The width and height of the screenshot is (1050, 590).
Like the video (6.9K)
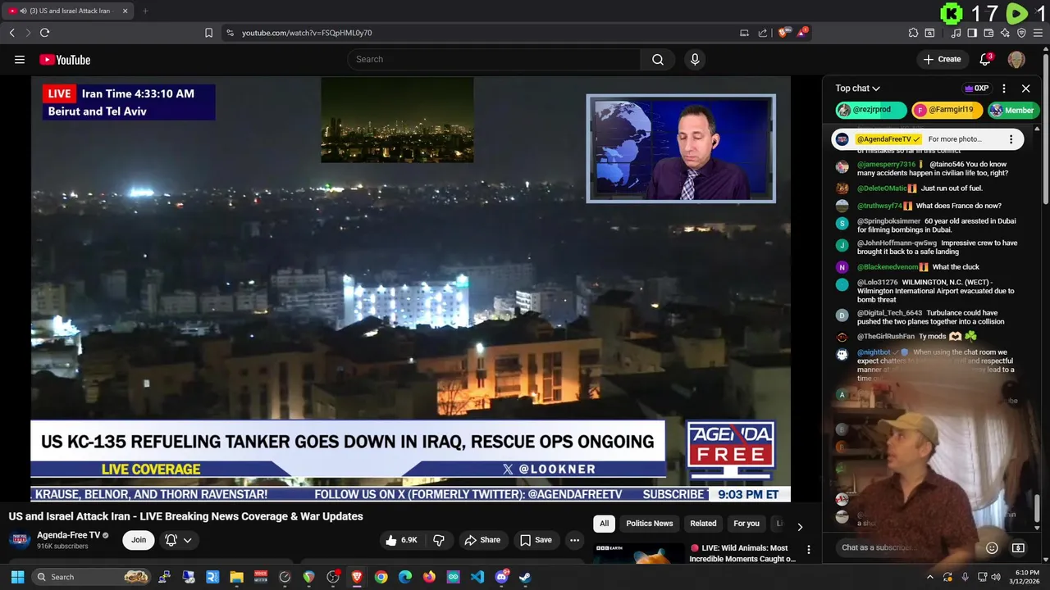pyautogui.click(x=401, y=540)
